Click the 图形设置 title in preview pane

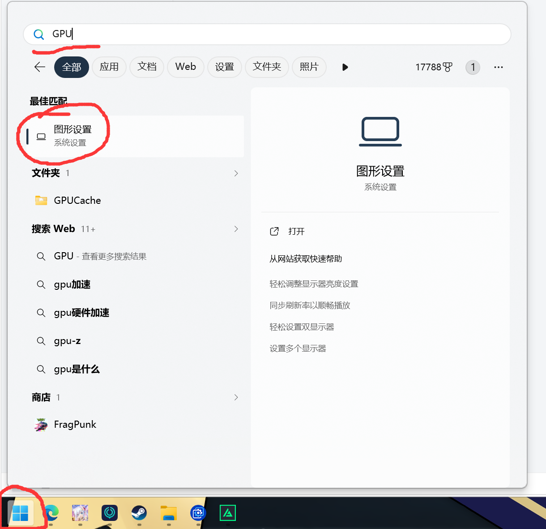click(380, 171)
